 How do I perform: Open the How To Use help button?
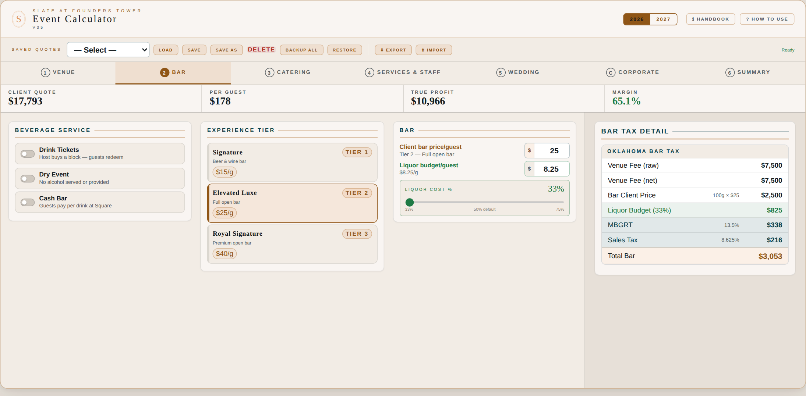pos(767,19)
